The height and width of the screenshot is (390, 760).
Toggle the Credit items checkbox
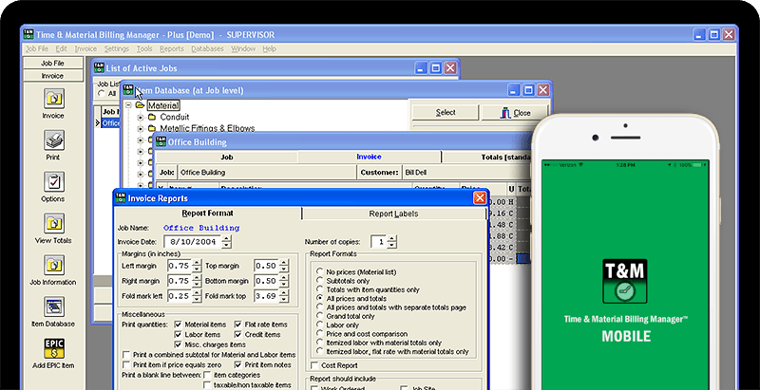238,335
